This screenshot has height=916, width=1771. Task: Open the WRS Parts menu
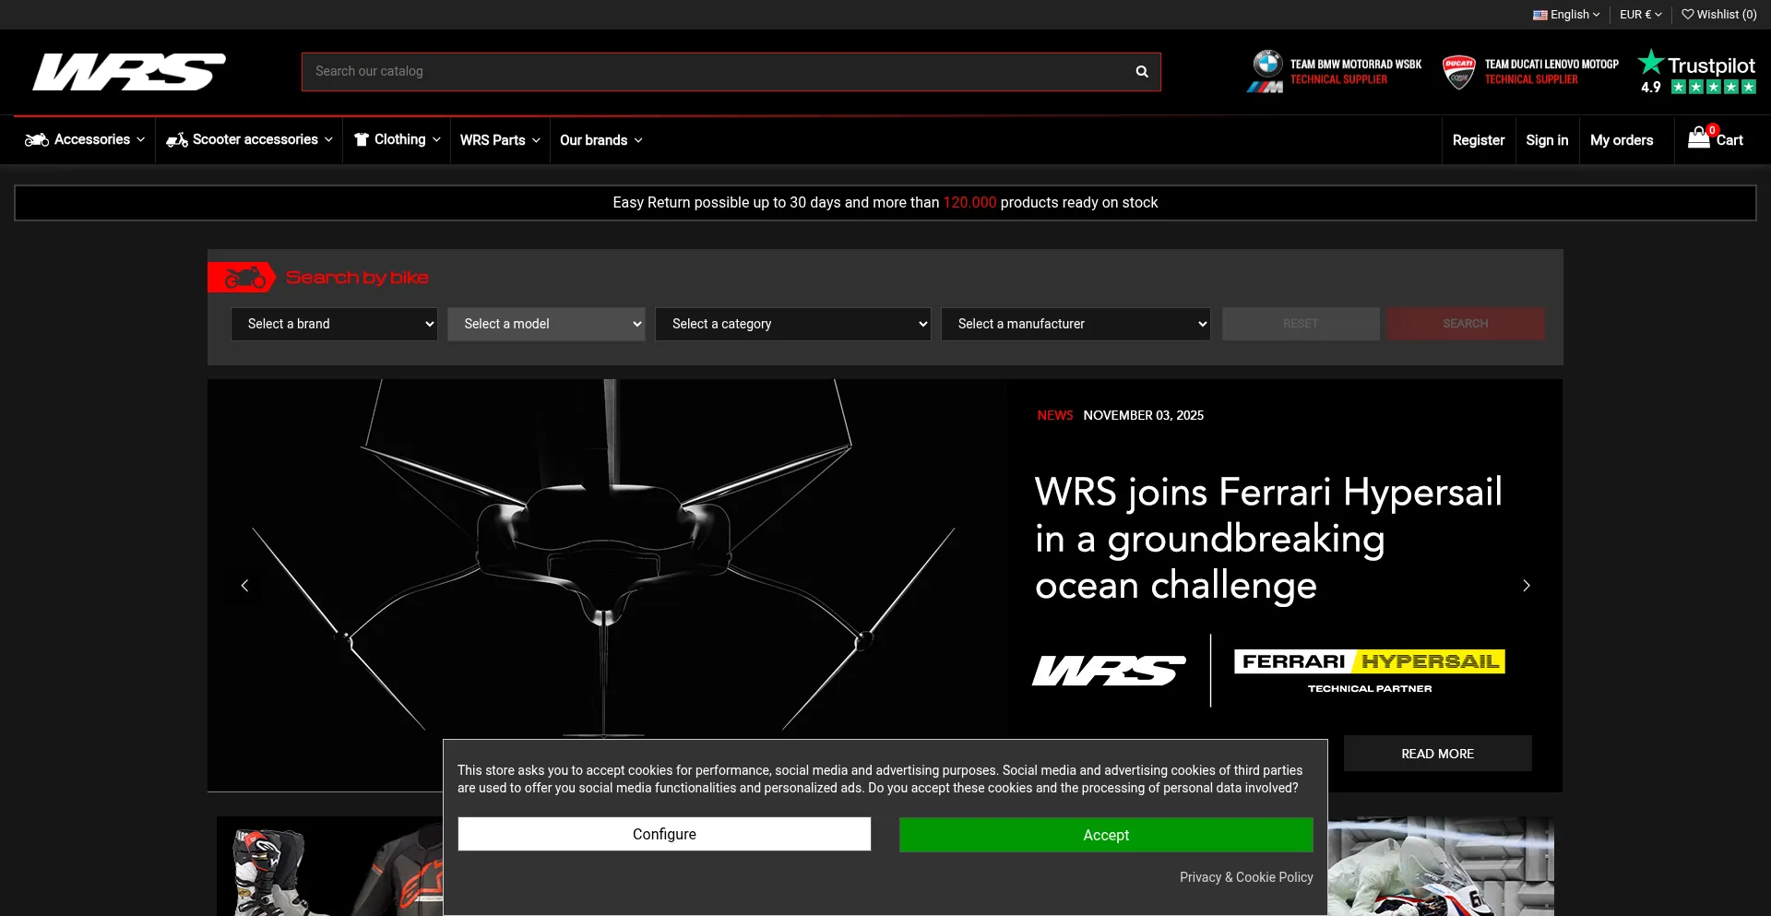click(500, 140)
